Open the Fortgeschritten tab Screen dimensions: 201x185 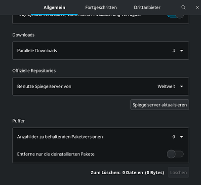point(101,7)
